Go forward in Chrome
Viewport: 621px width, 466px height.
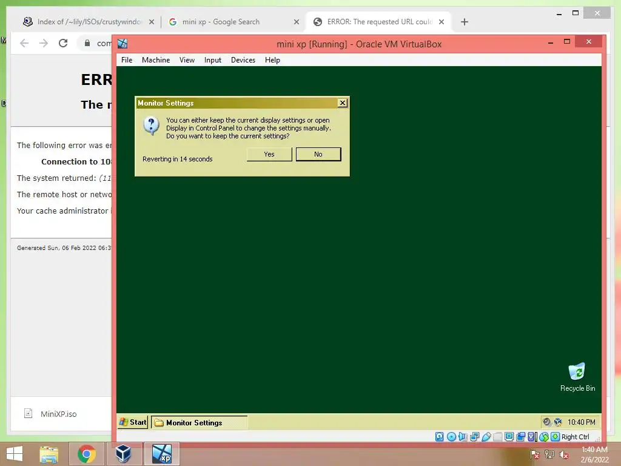44,43
